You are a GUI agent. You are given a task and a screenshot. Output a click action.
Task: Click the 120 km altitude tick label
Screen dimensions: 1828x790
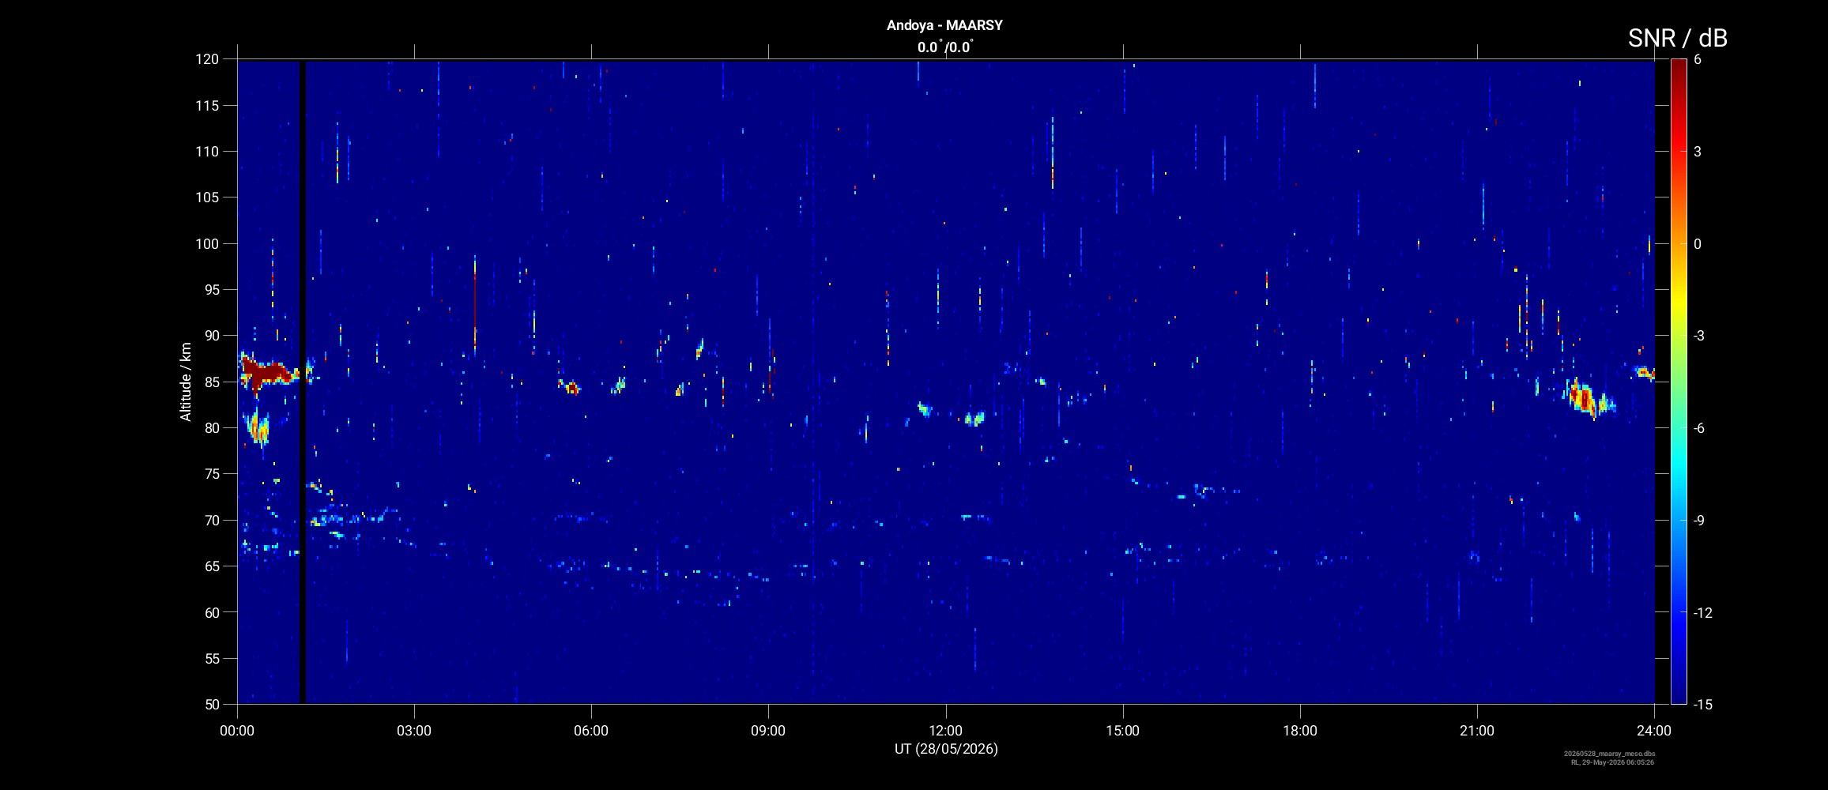(x=207, y=59)
